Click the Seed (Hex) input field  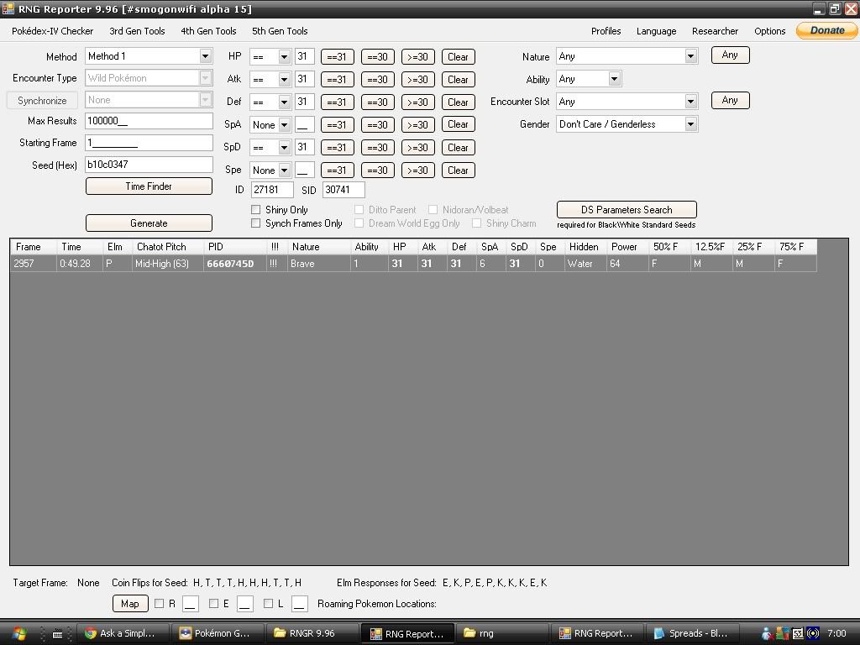pyautogui.click(x=149, y=165)
